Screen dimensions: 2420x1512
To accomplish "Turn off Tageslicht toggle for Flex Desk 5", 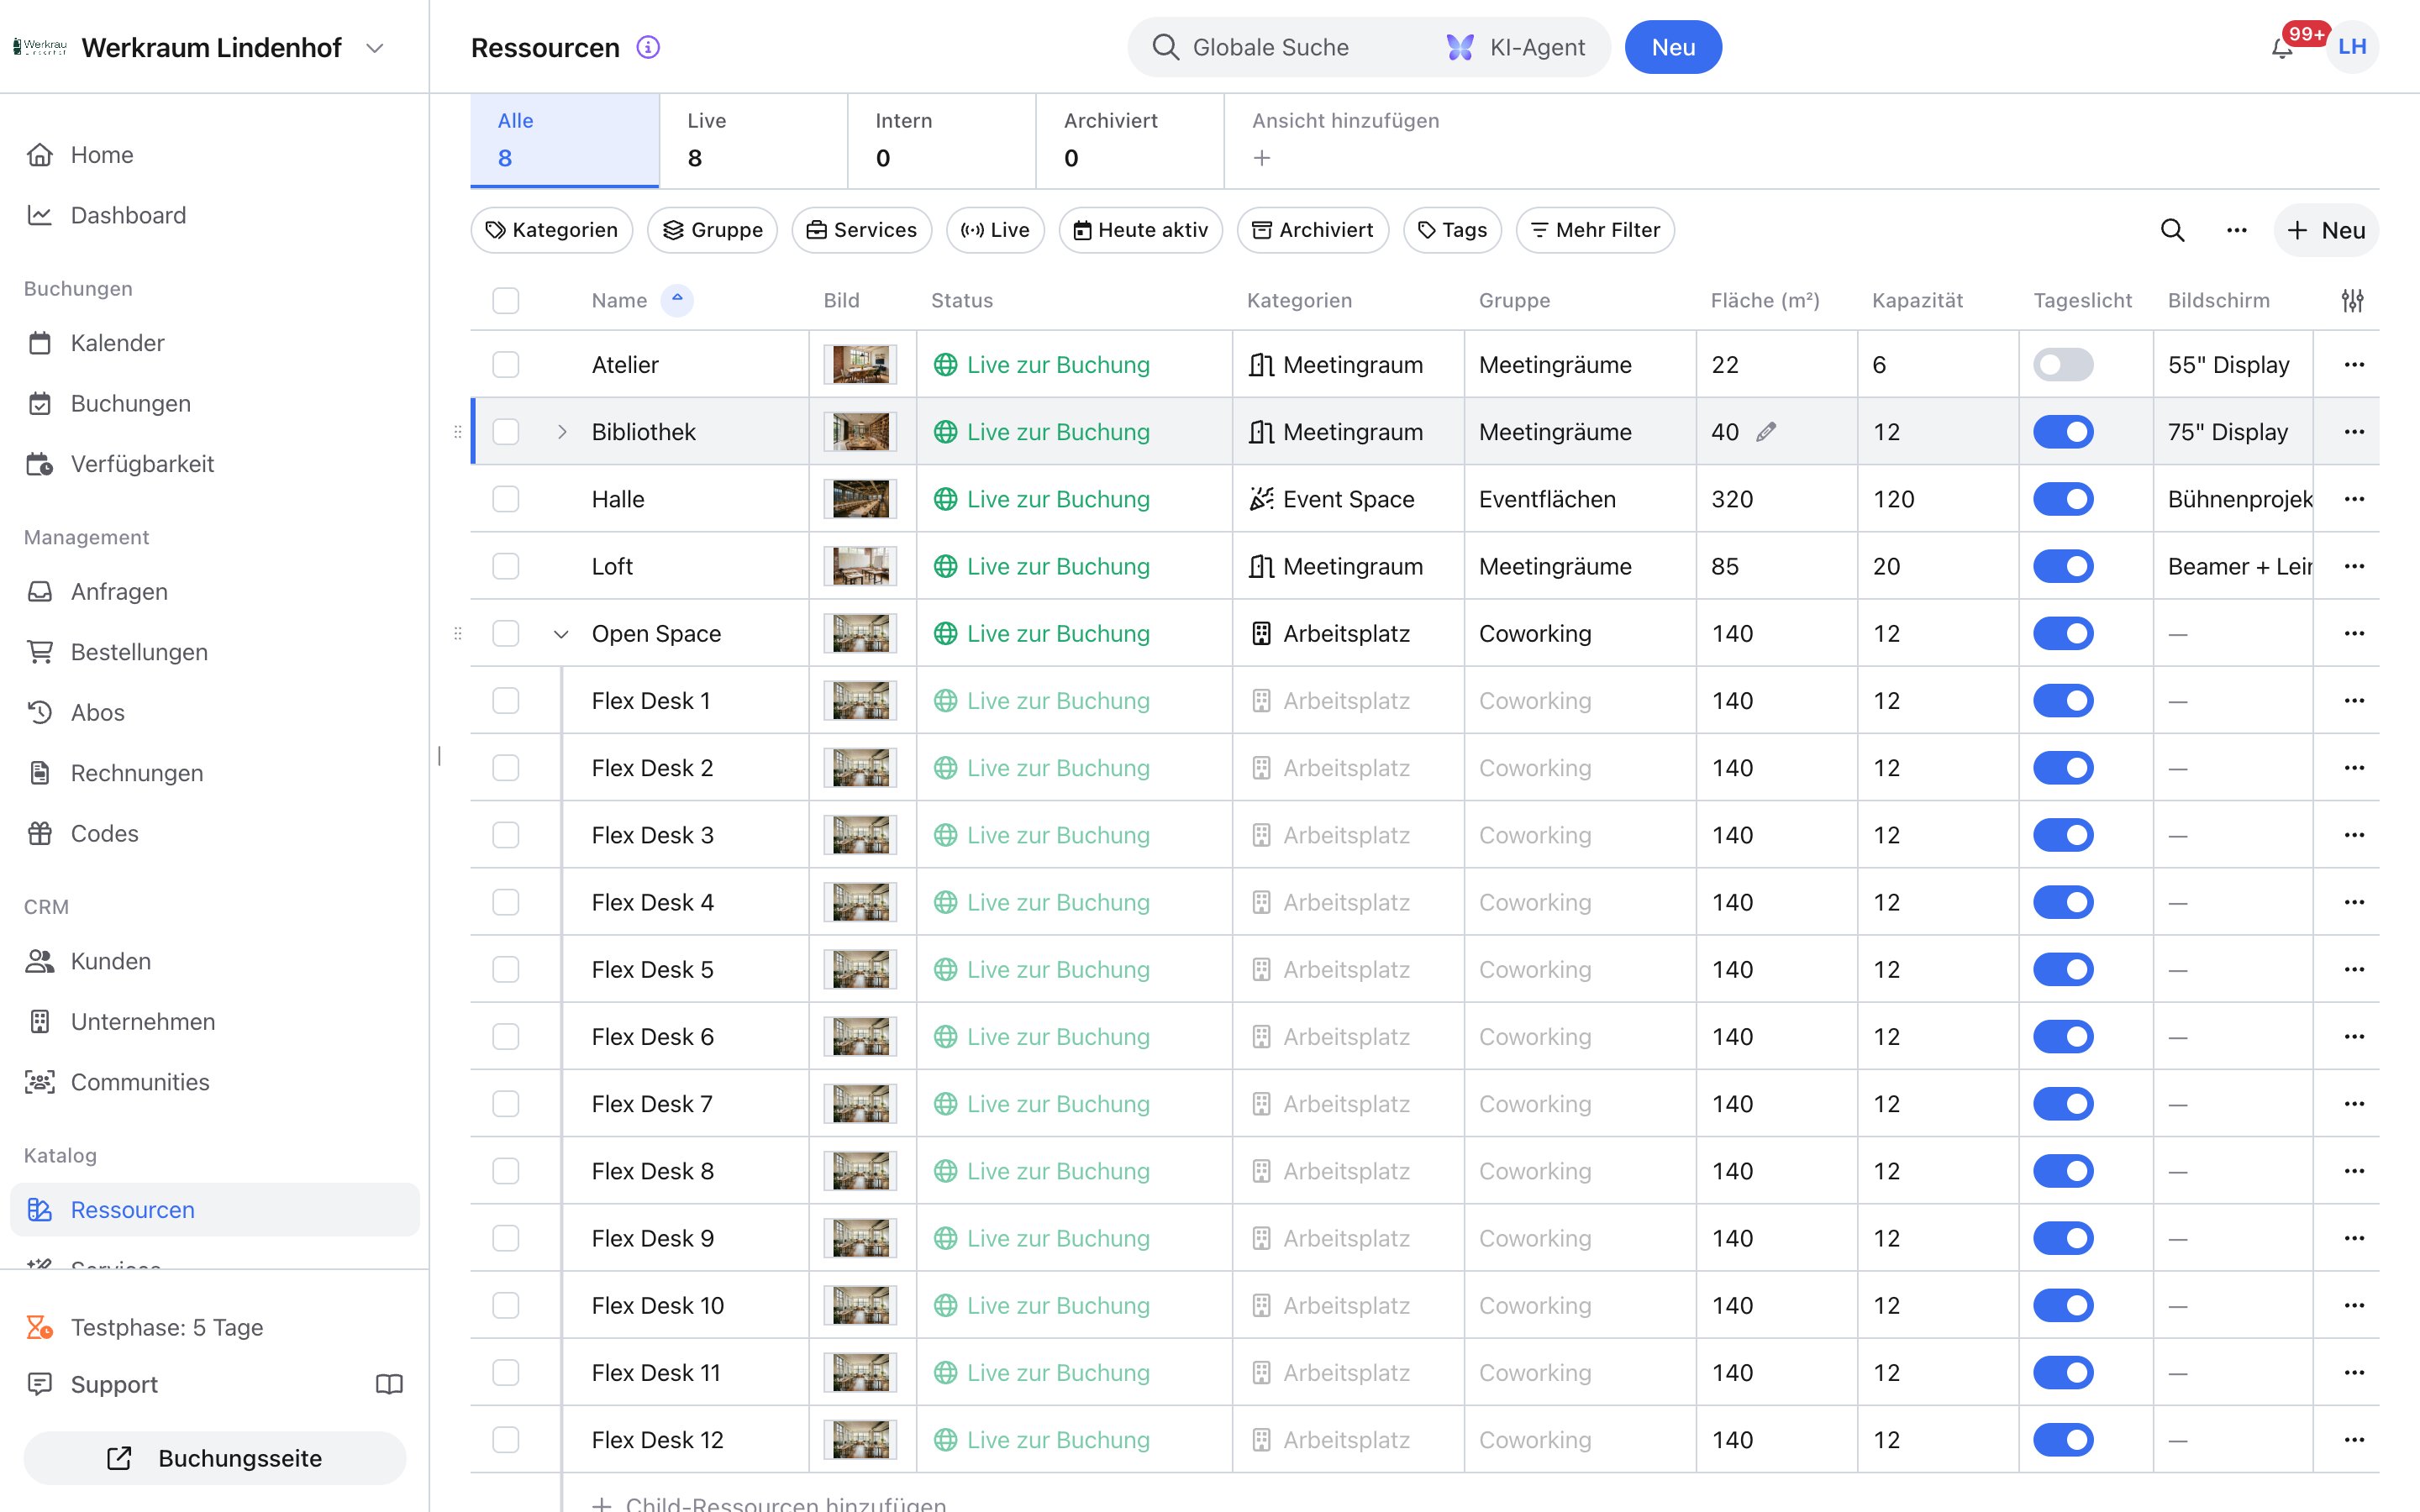I will pos(2063,969).
